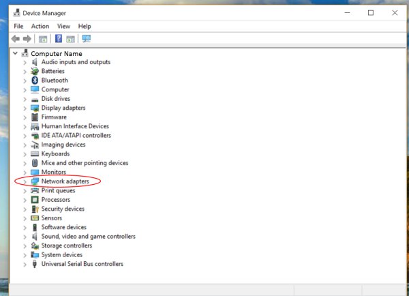
Task: Select the Audio inputs and outputs label
Action: coord(76,62)
